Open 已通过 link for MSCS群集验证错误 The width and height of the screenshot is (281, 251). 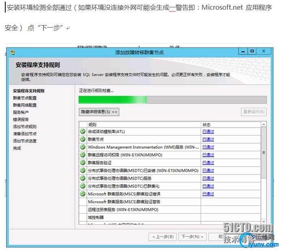point(208,194)
